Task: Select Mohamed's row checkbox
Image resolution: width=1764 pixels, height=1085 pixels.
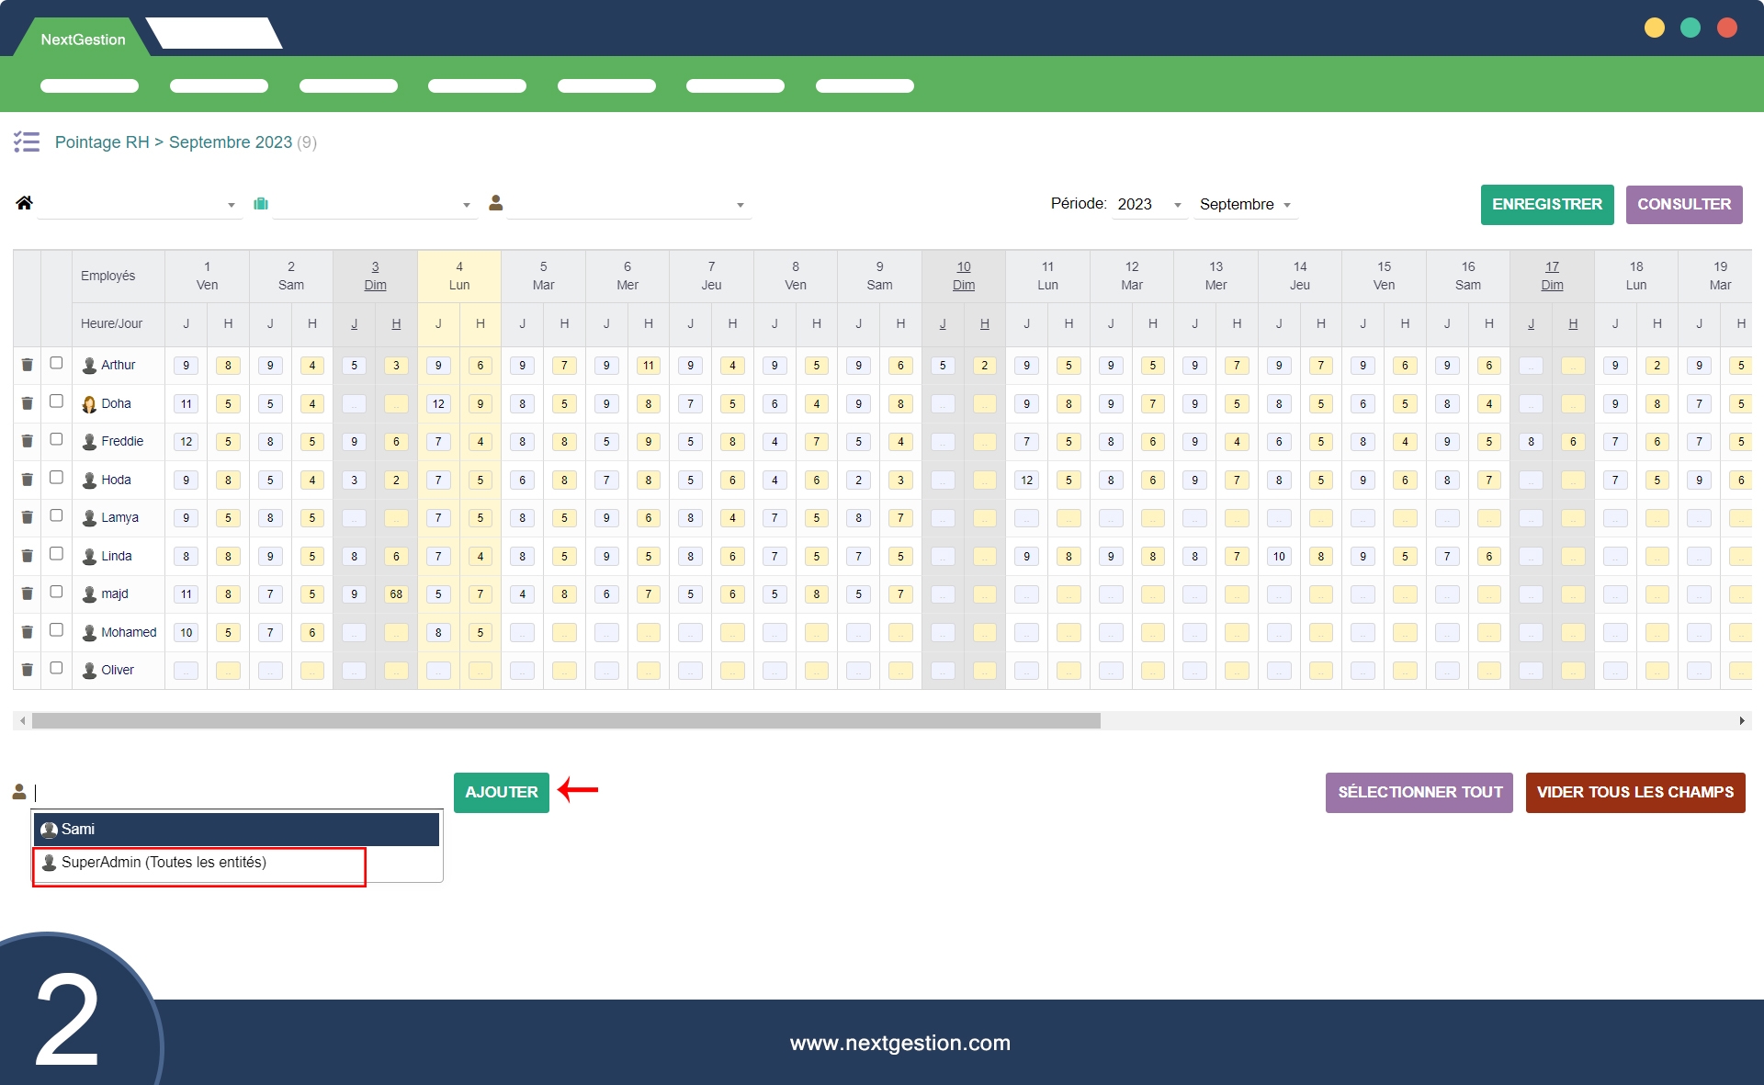Action: (x=56, y=630)
